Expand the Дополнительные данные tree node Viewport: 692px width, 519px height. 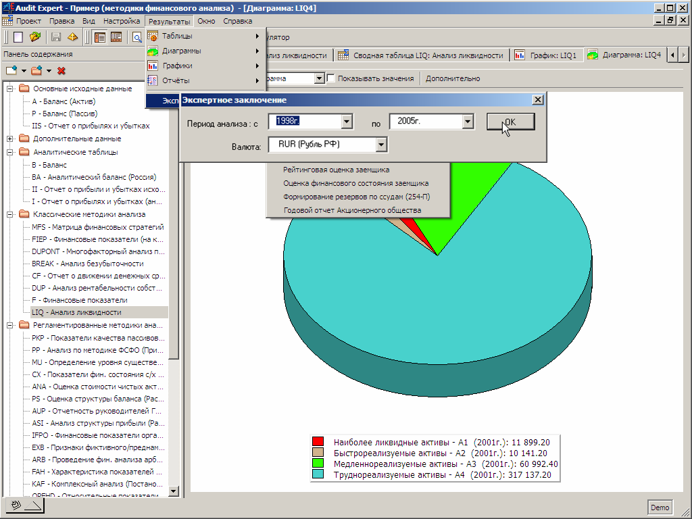(10, 139)
